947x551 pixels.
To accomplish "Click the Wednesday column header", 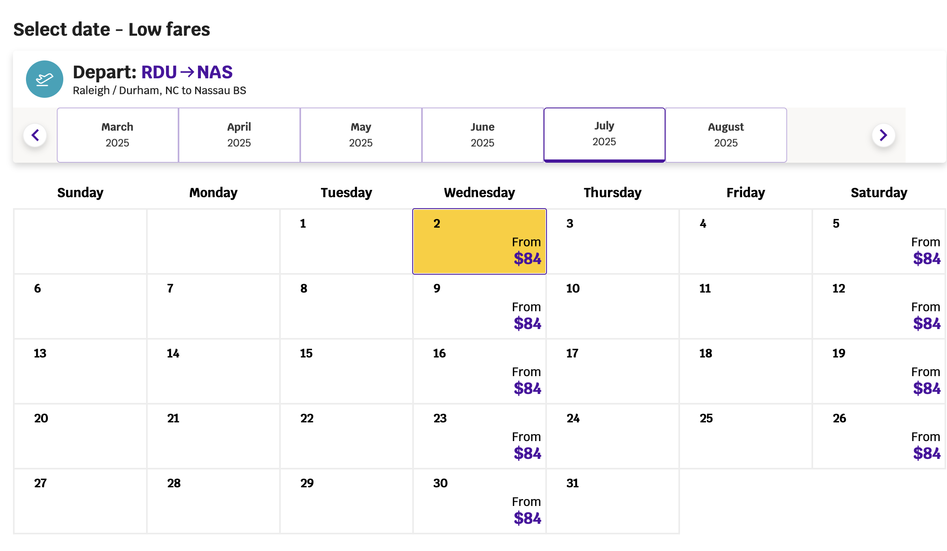I will 480,192.
